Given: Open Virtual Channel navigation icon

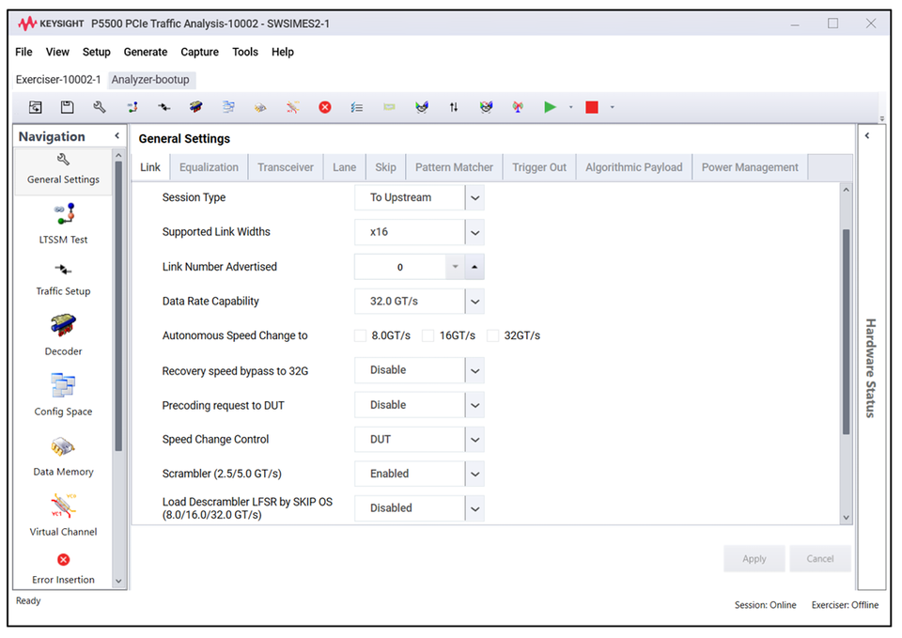Looking at the screenshot, I should [x=63, y=516].
